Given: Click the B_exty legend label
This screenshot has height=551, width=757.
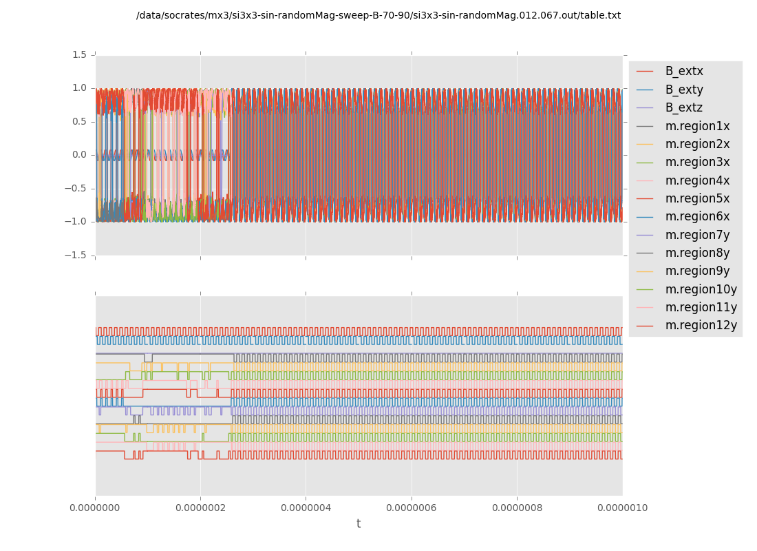Looking at the screenshot, I should coord(684,90).
